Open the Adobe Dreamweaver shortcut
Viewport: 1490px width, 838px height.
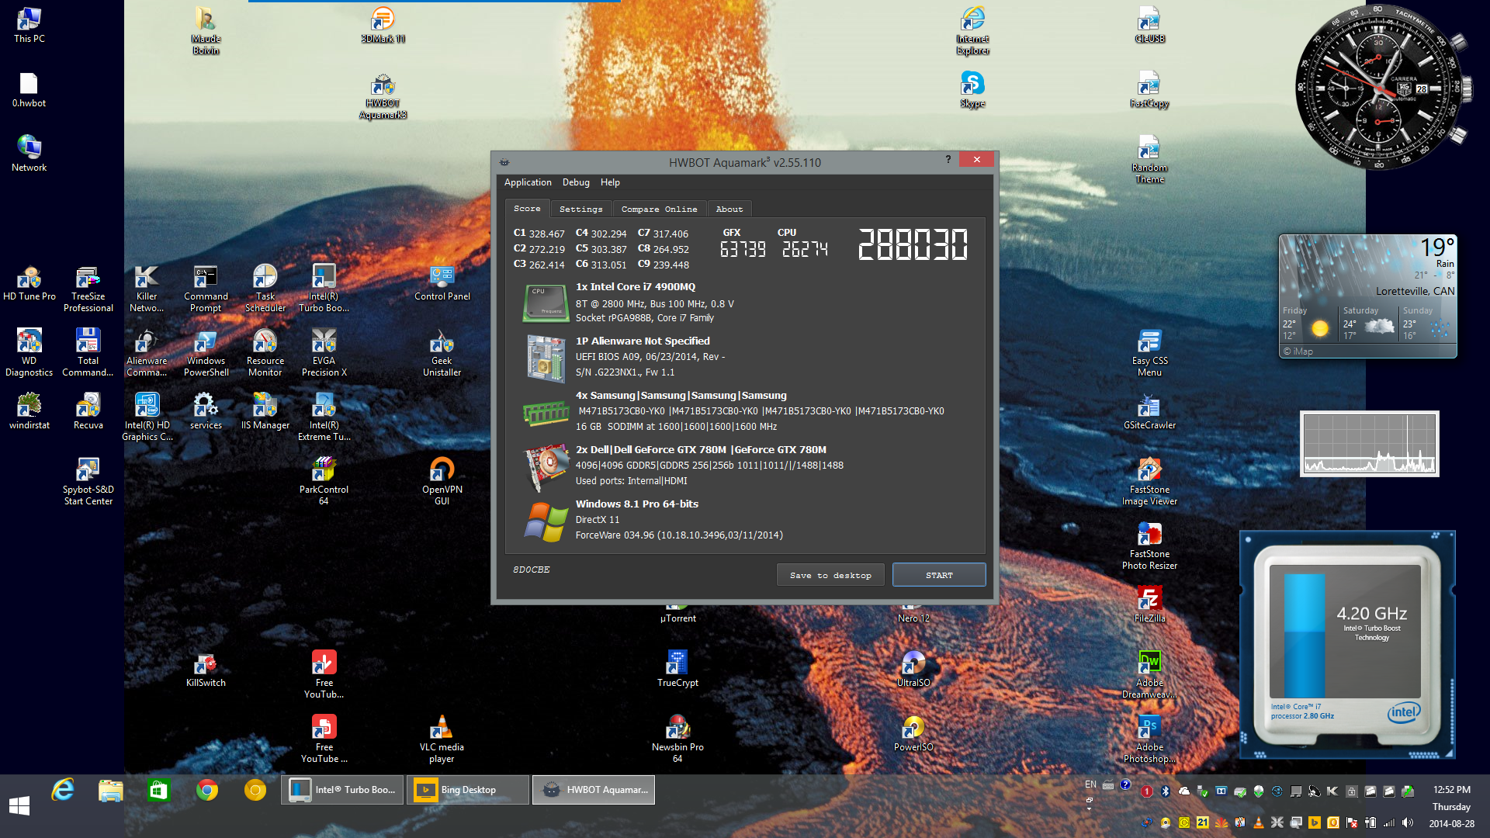click(1149, 675)
